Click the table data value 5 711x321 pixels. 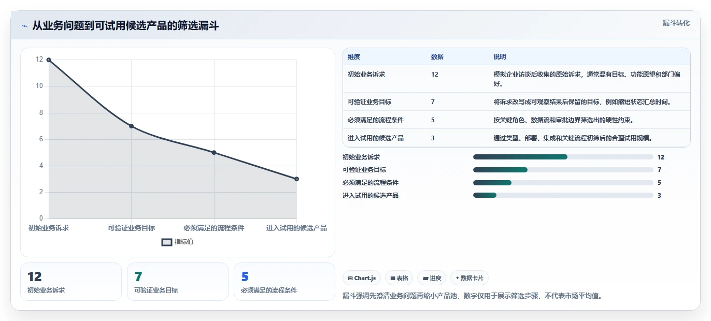tap(433, 120)
